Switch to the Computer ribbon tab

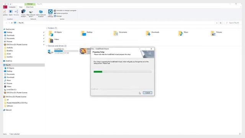[12, 7]
